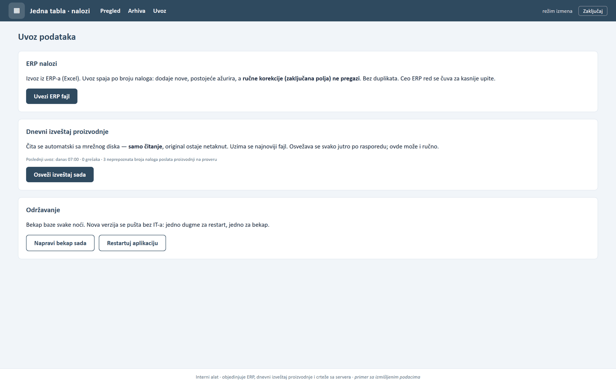This screenshot has width=616, height=385.
Task: Lock editing with the Zaključaj button
Action: pyautogui.click(x=592, y=11)
